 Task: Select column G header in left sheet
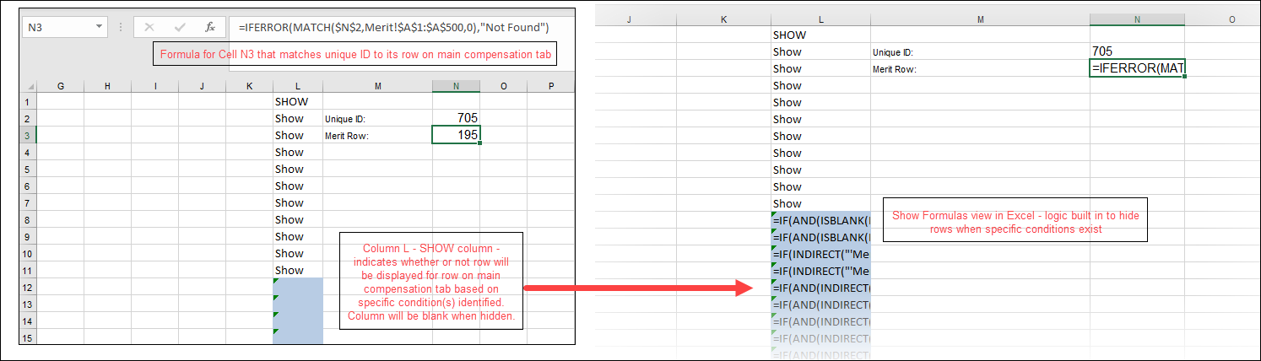(61, 85)
